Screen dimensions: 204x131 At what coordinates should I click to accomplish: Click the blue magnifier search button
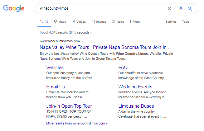pyautogui.click(x=190, y=8)
